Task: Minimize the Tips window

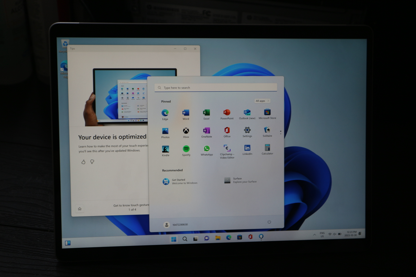Action: 175,49
